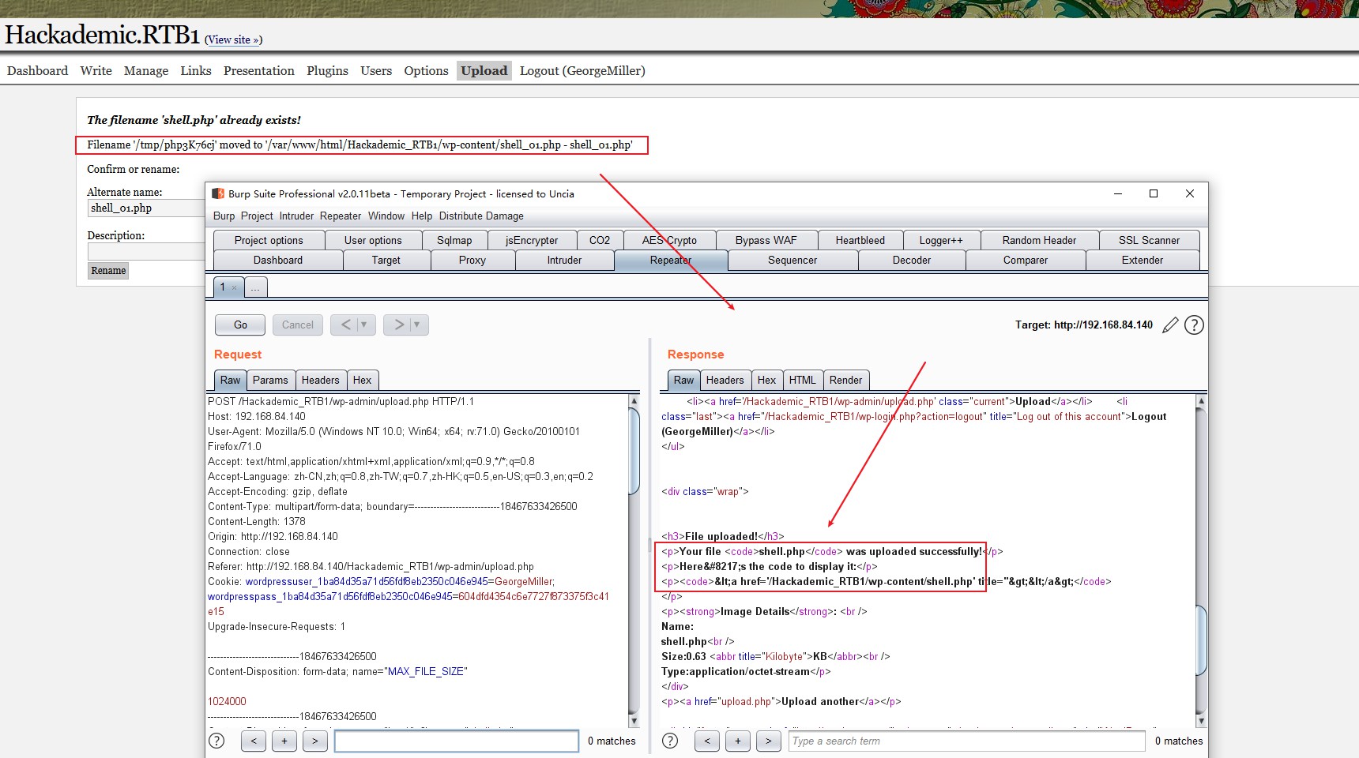Switch to the Bypass WAF tab

(766, 240)
